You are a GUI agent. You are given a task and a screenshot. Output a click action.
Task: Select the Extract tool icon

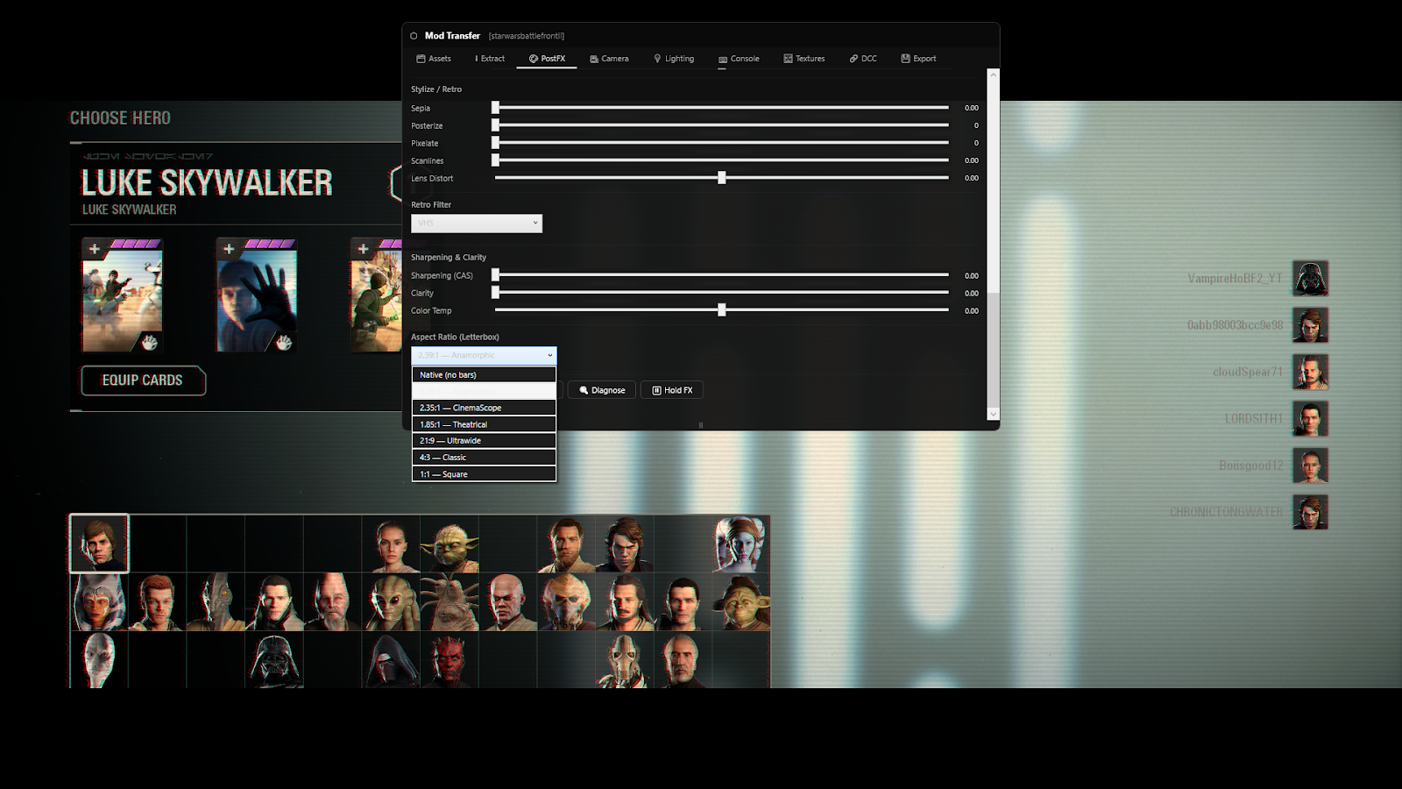tap(476, 59)
